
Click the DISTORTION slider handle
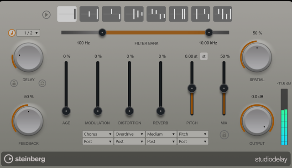coord(130,111)
